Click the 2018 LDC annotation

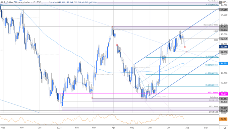[x=214, y=112]
